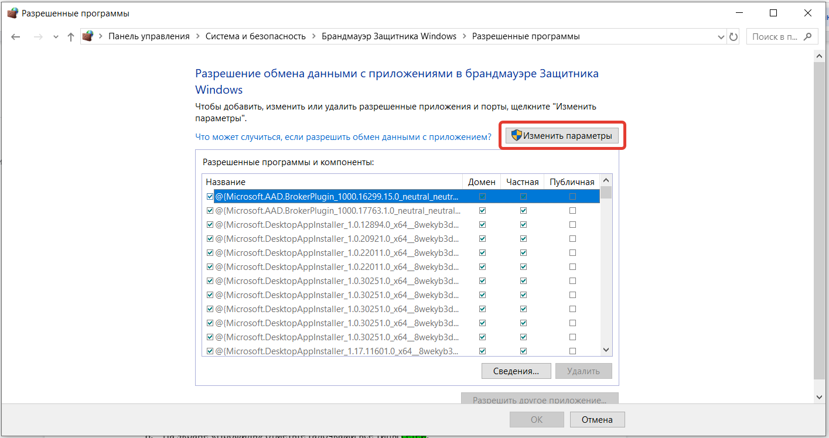This screenshot has width=829, height=438.
Task: Toggle the Частная checkbox for DesktopAppInstaller_1.0.20921.0
Action: [523, 239]
